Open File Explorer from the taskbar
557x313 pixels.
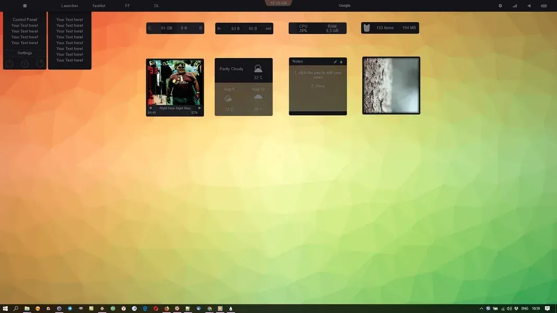click(27, 309)
